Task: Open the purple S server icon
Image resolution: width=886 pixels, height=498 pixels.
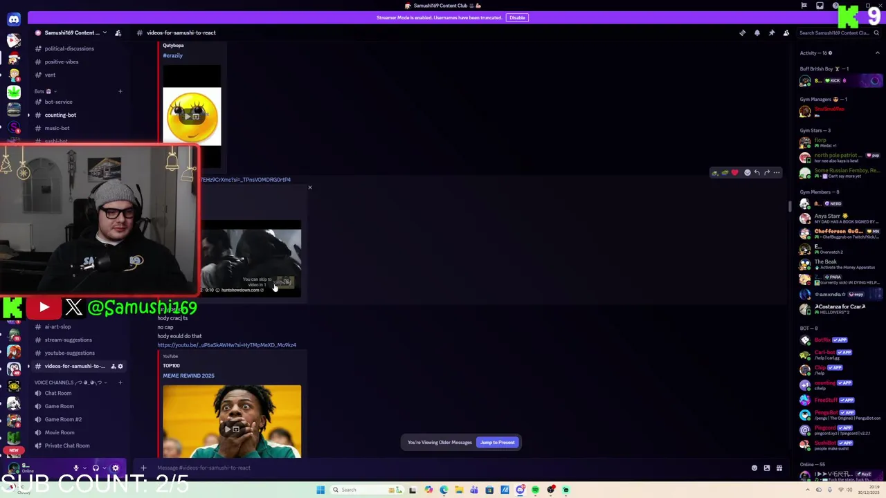Action: (x=14, y=127)
